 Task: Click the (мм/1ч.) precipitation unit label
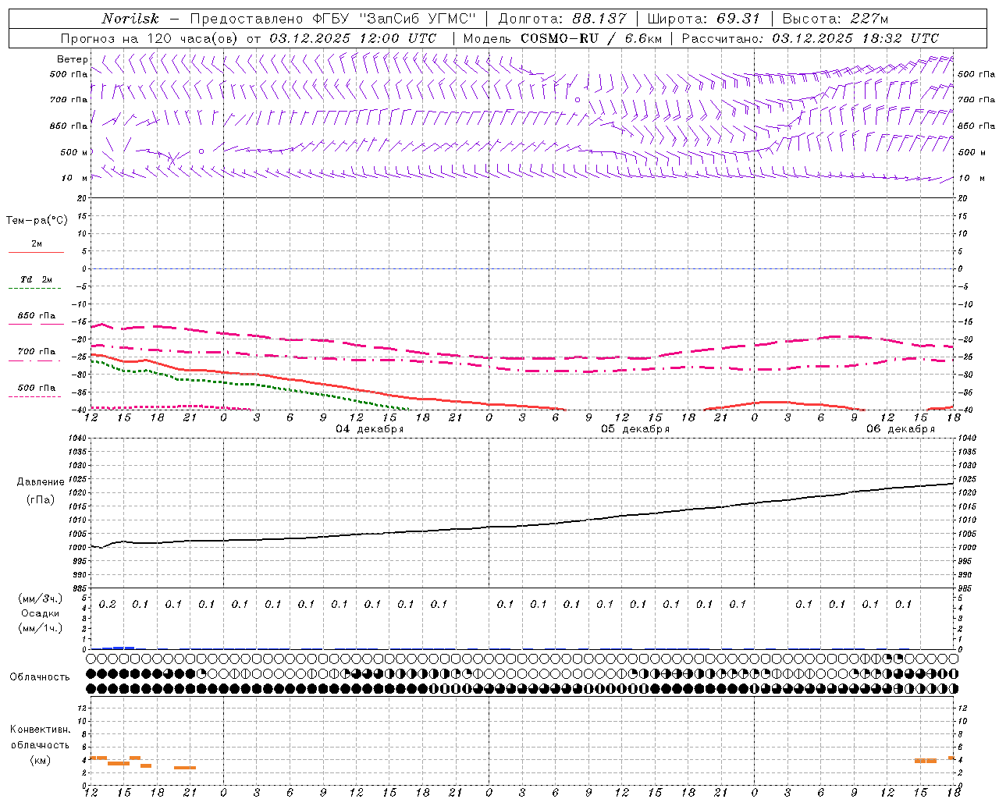click(x=40, y=628)
